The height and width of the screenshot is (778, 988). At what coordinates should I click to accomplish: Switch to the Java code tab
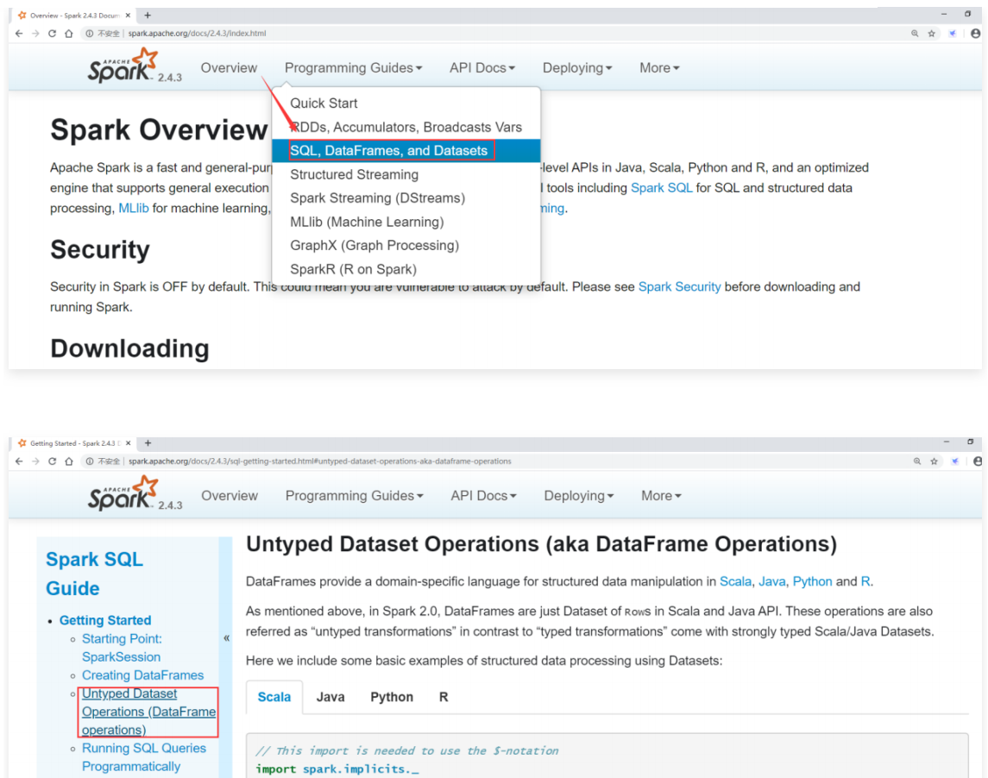pyautogui.click(x=330, y=698)
